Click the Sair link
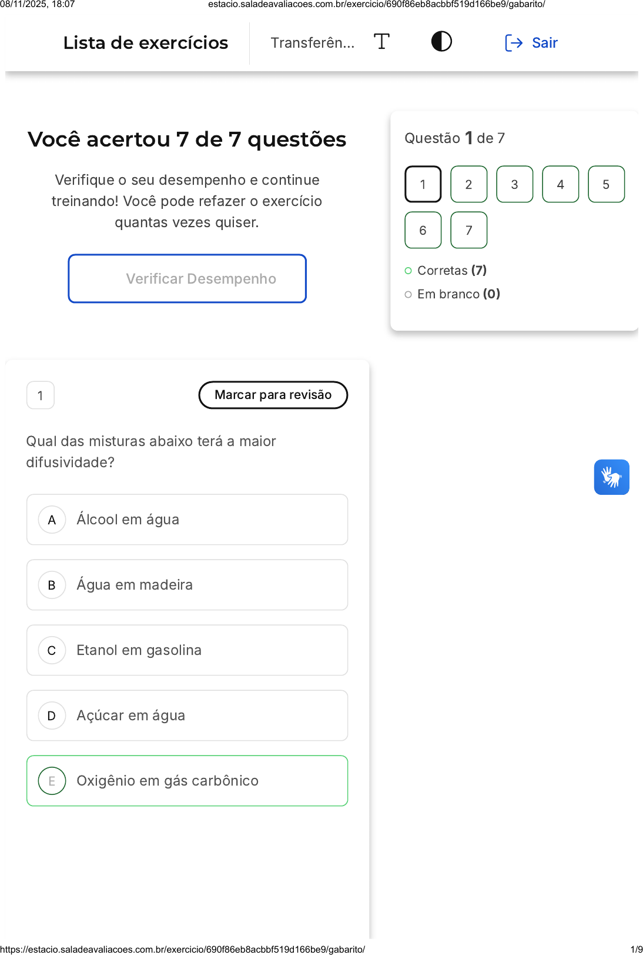 [544, 43]
